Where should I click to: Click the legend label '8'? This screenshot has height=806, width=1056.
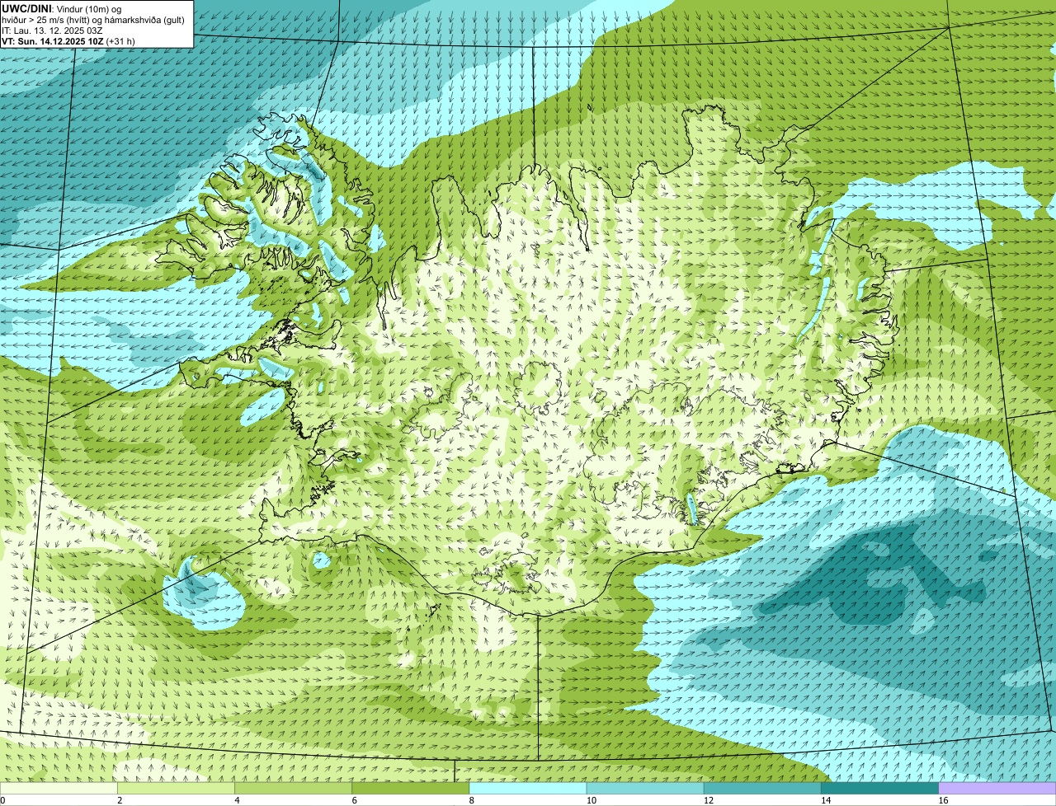471,800
